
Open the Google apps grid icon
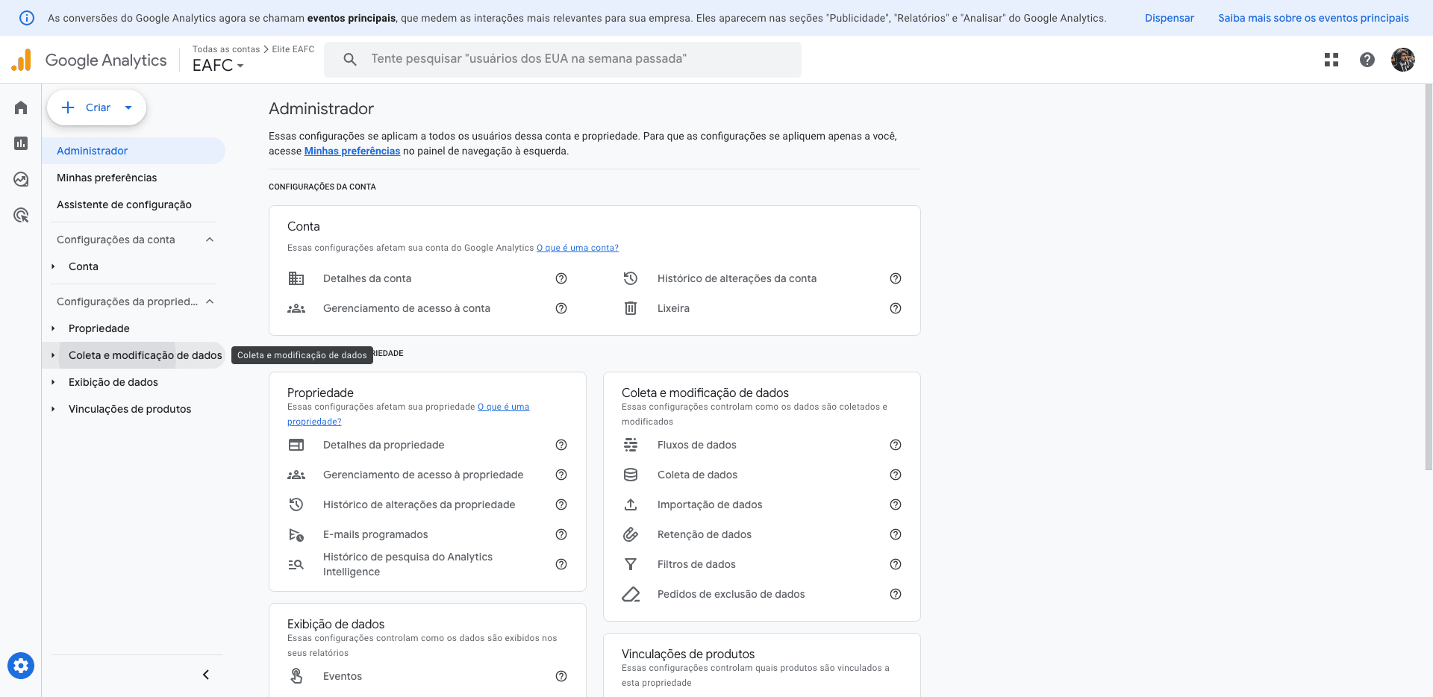[1331, 60]
